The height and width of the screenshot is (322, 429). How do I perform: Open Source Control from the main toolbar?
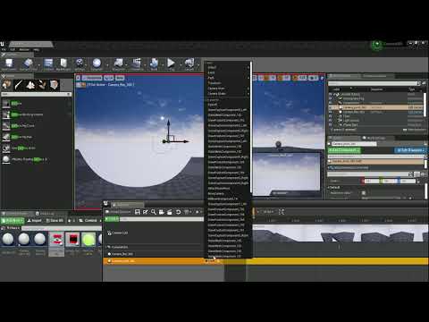[28, 64]
